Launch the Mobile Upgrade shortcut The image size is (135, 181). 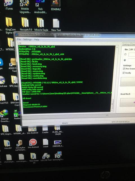(x=25, y=7)
